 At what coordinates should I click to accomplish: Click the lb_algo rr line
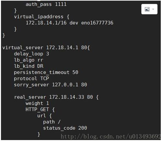pyautogui.click(x=29, y=60)
